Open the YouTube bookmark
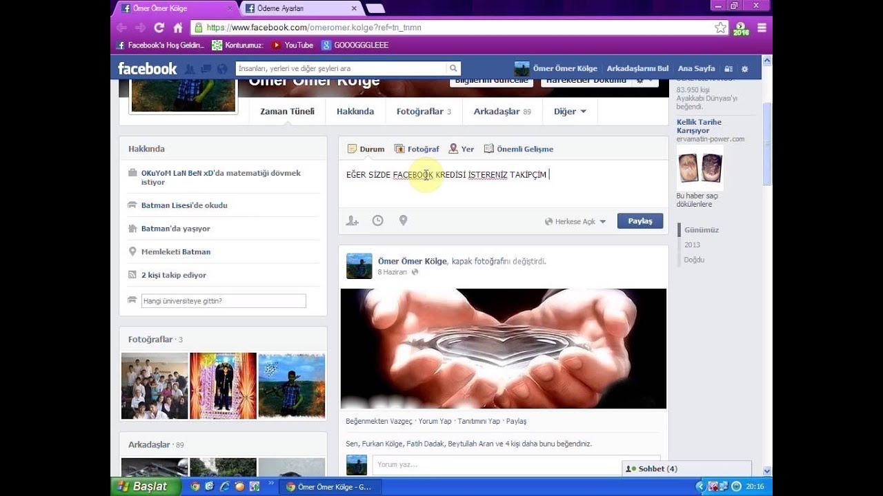The width and height of the screenshot is (883, 496). point(292,45)
